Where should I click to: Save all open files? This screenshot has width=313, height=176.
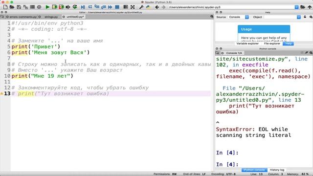tap(25, 7)
